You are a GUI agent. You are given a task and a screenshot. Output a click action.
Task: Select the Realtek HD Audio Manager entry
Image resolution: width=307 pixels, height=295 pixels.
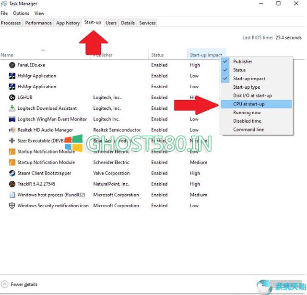coord(45,130)
